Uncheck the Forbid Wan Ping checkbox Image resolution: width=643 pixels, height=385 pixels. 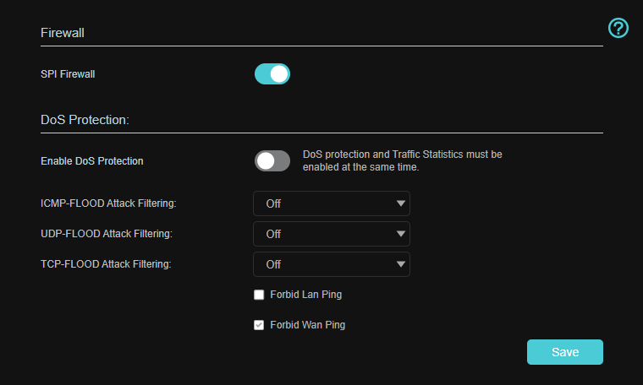tap(259, 325)
